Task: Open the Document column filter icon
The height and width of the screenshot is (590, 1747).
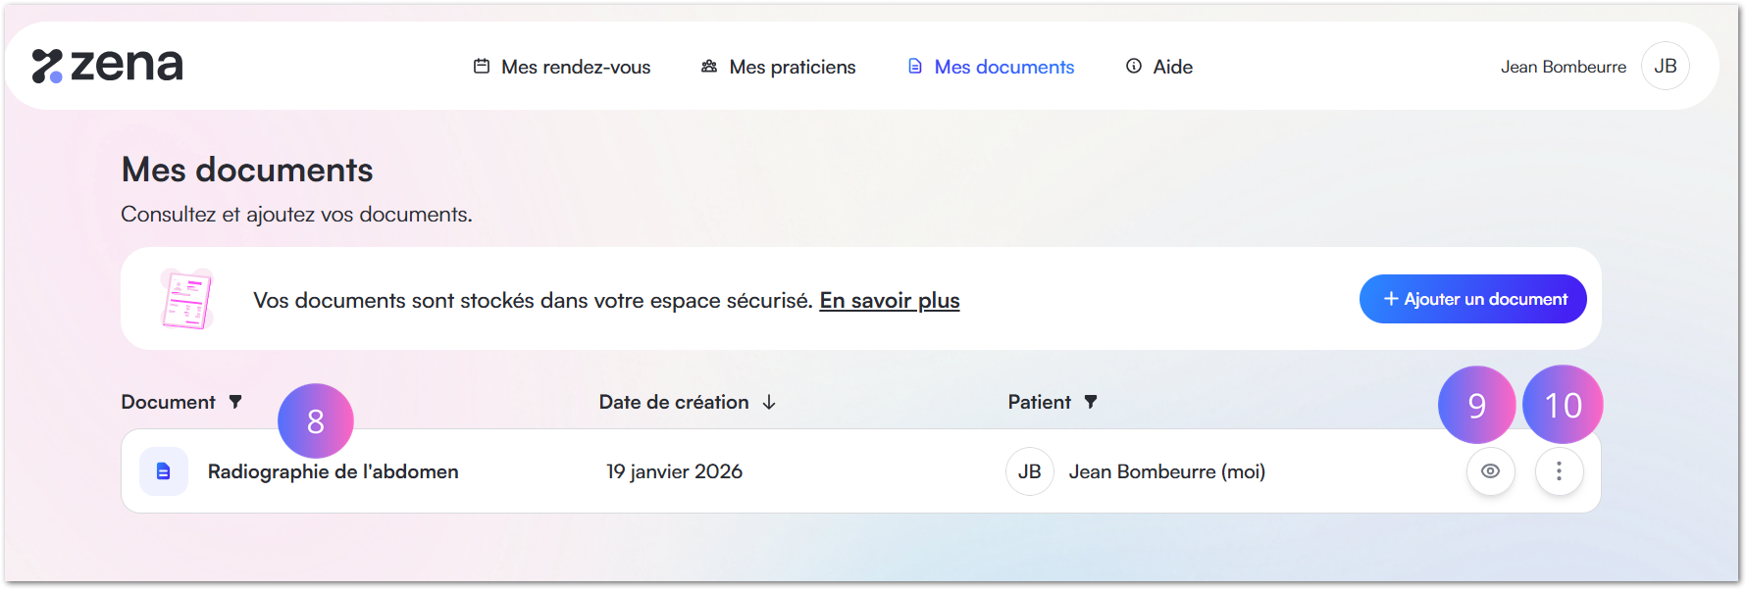Action: (x=235, y=402)
